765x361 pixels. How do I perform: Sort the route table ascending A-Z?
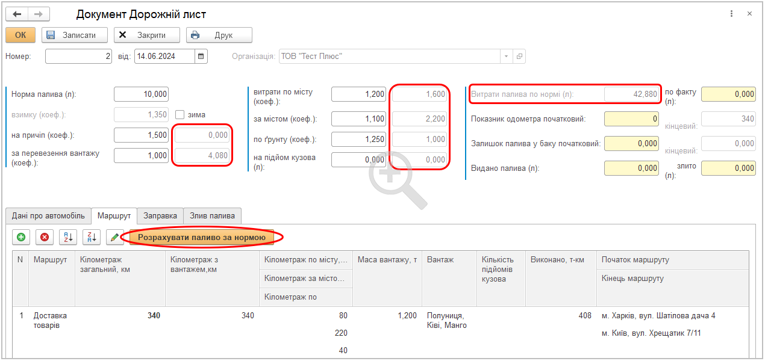pyautogui.click(x=68, y=237)
